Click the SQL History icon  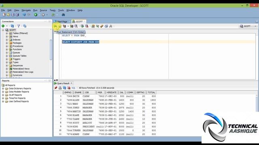[x=106, y=26]
